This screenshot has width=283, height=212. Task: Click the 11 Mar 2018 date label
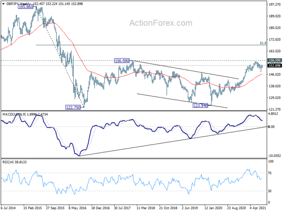pos(146,208)
